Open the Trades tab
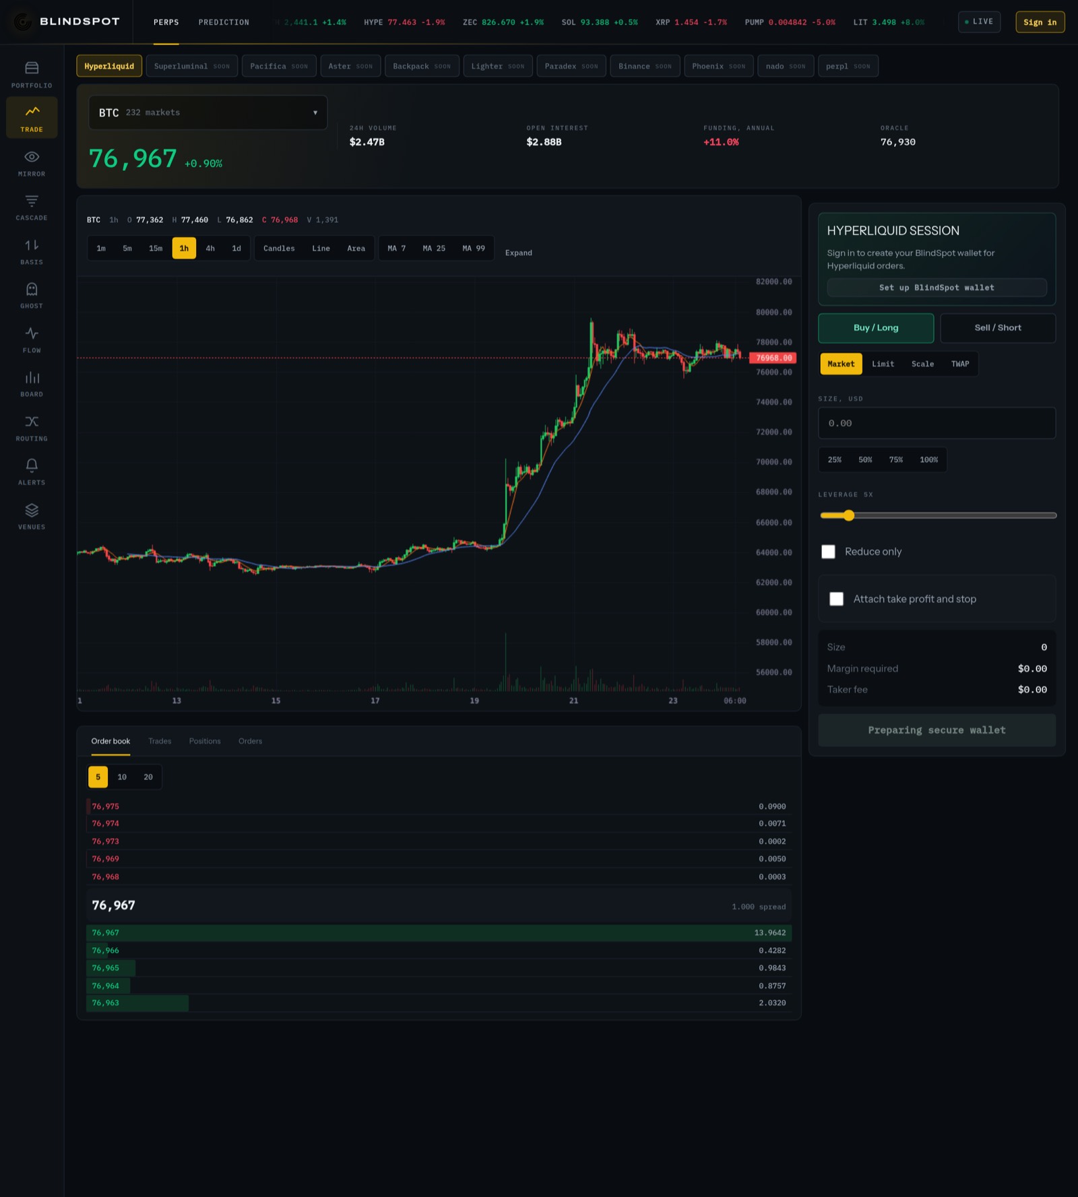This screenshot has height=1197, width=1078. click(160, 741)
